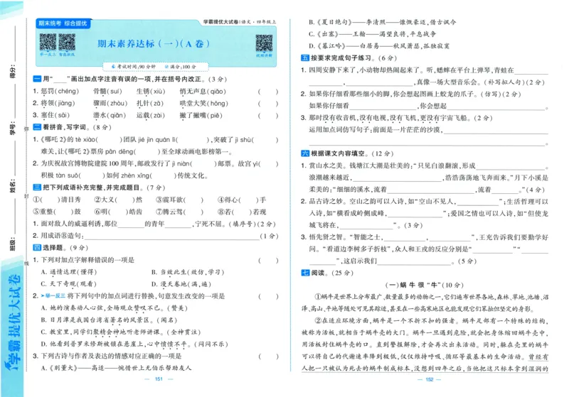Click idiom item '①( )清目秀'
The width and height of the screenshot is (569, 397).
57,200
